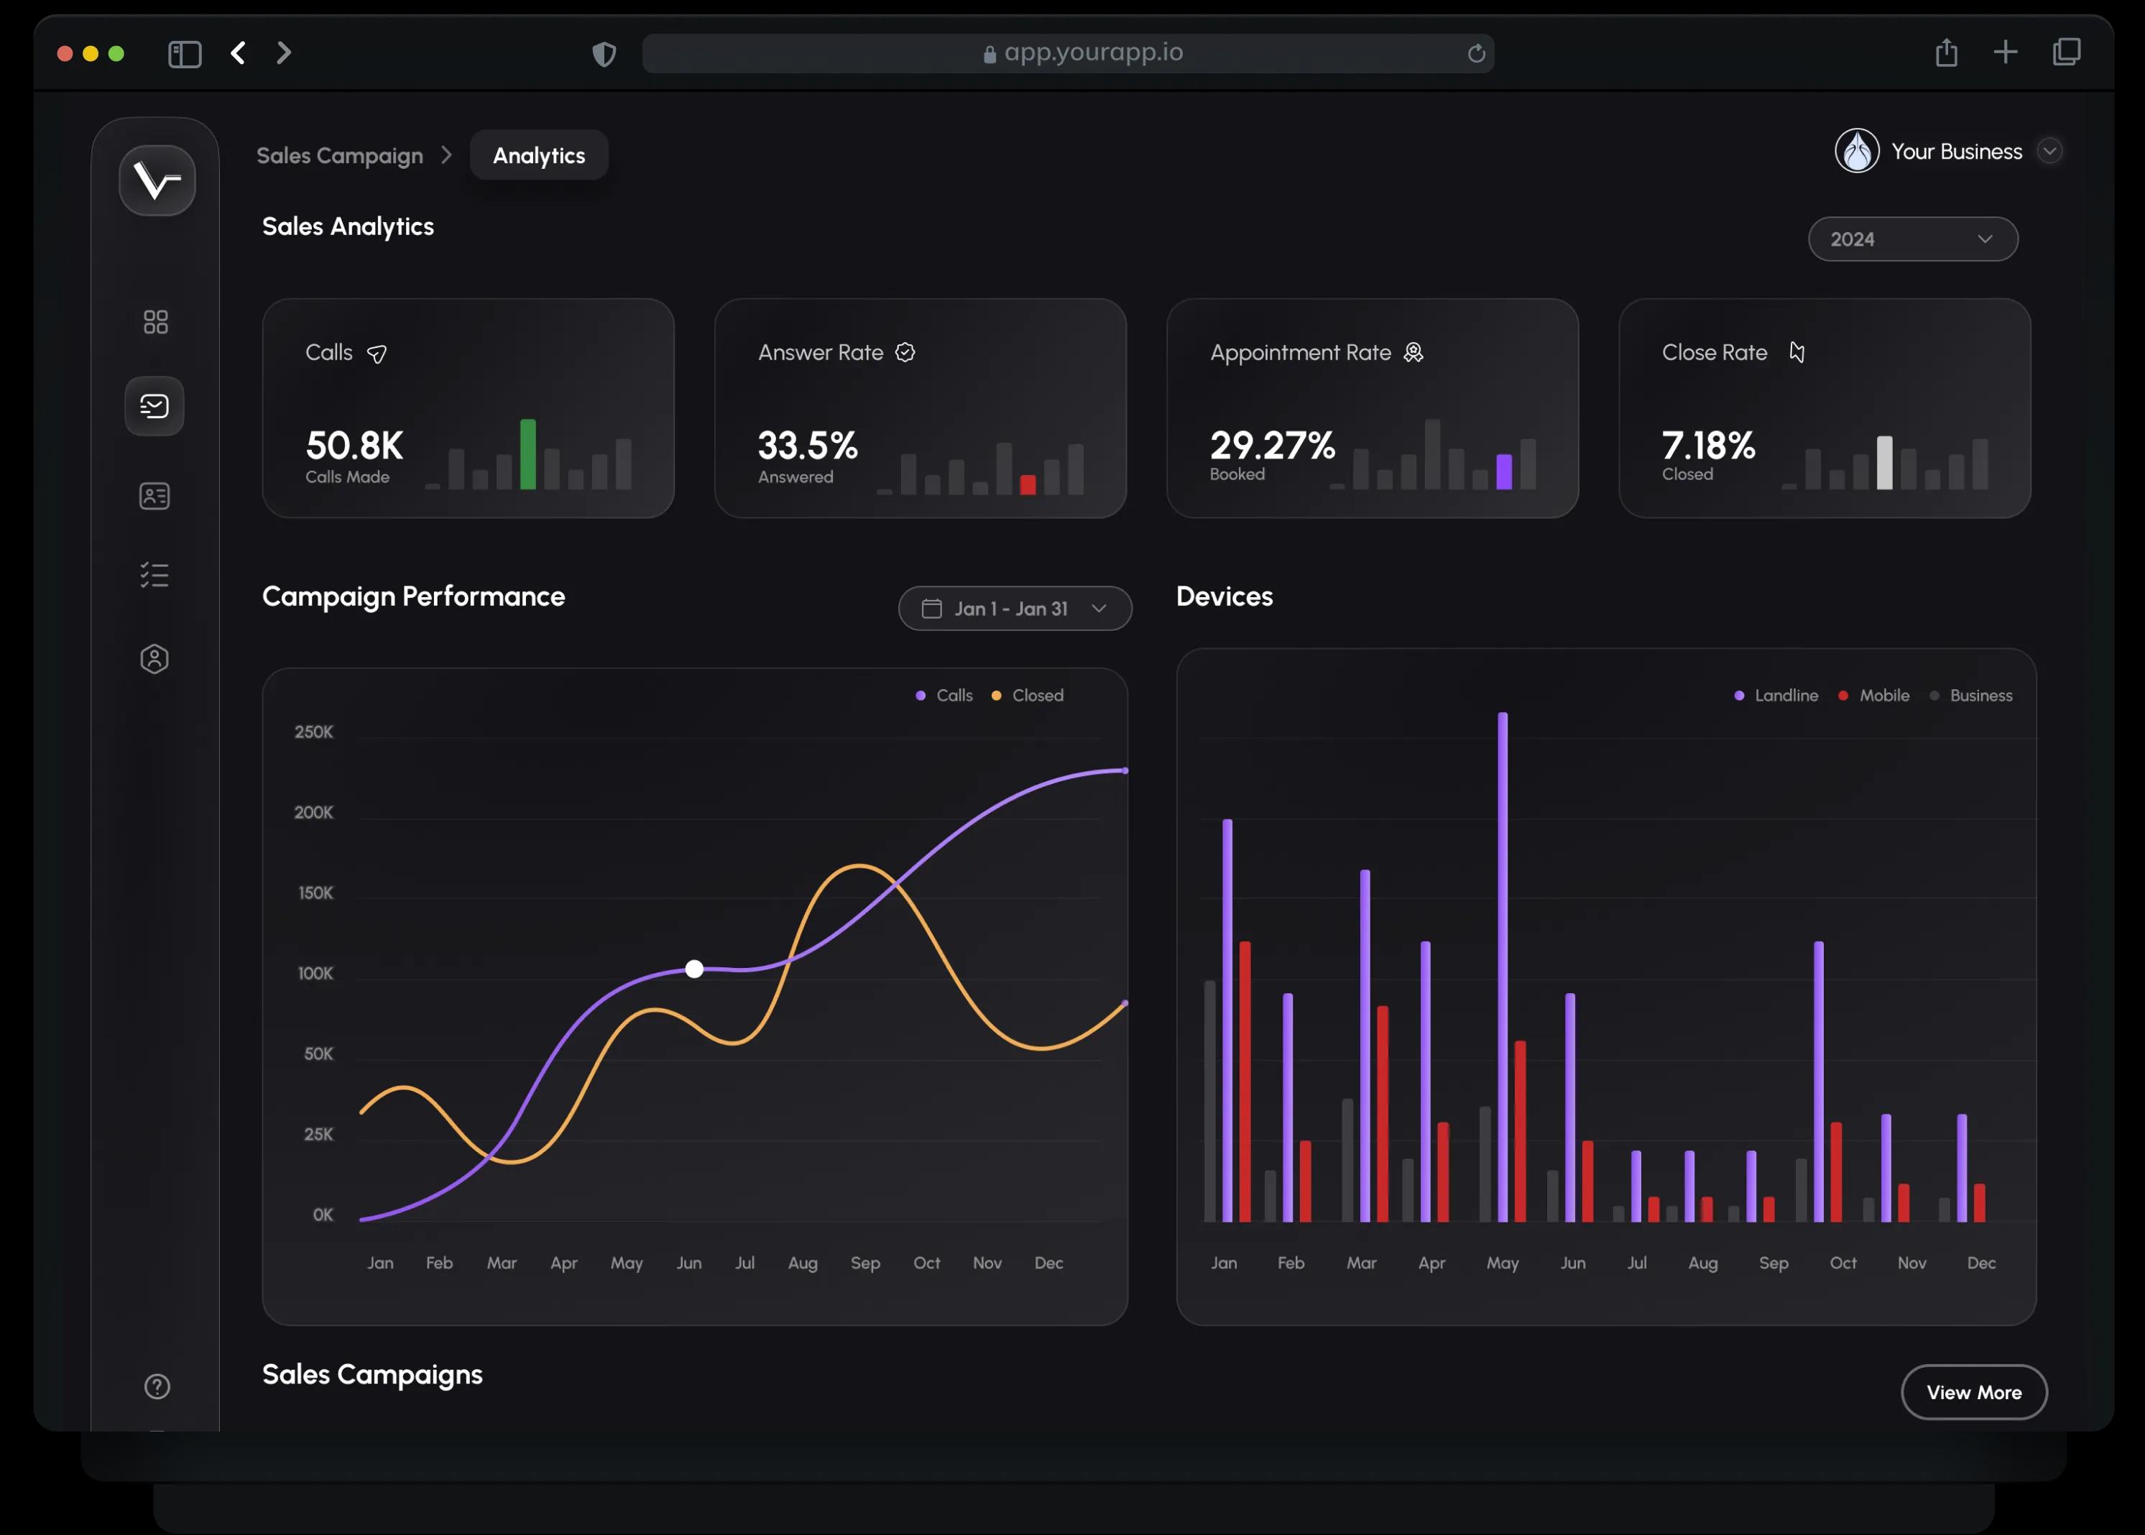The height and width of the screenshot is (1535, 2145).
Task: Click the lock icon in the address bar
Action: tap(990, 55)
